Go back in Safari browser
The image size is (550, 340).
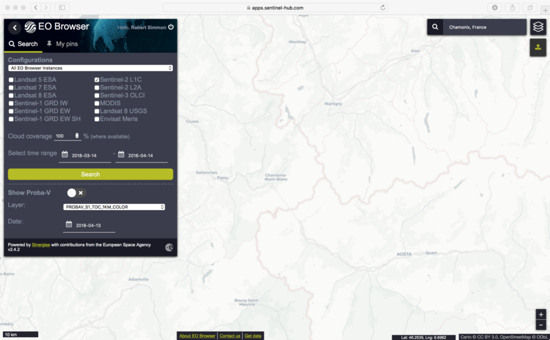pos(36,8)
